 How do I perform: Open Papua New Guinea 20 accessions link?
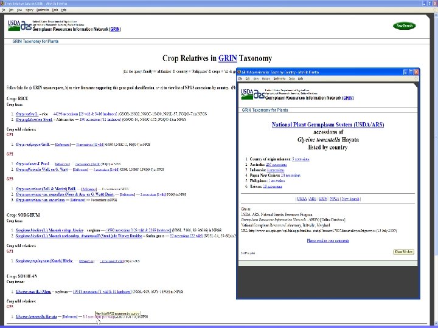point(291,176)
